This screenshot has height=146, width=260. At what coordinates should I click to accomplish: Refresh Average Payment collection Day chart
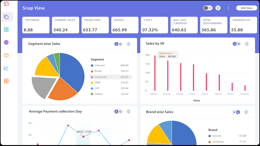(x=129, y=112)
